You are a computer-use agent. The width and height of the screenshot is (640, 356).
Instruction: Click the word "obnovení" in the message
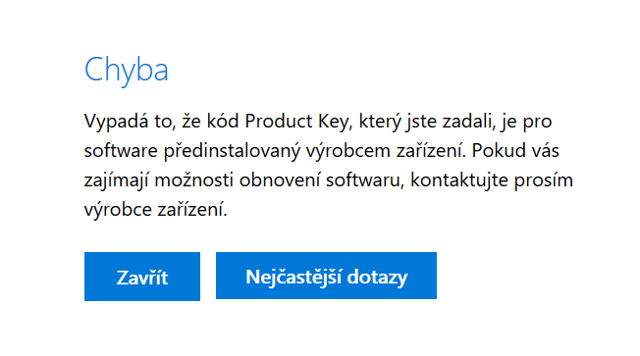279,180
